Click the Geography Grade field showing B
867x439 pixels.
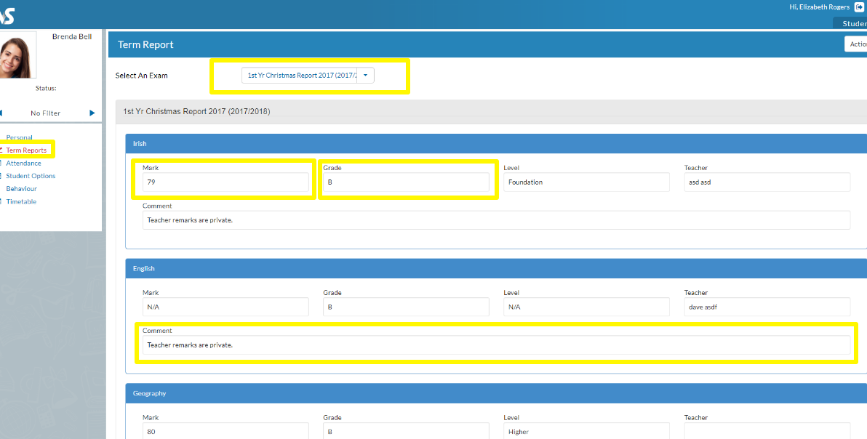406,431
